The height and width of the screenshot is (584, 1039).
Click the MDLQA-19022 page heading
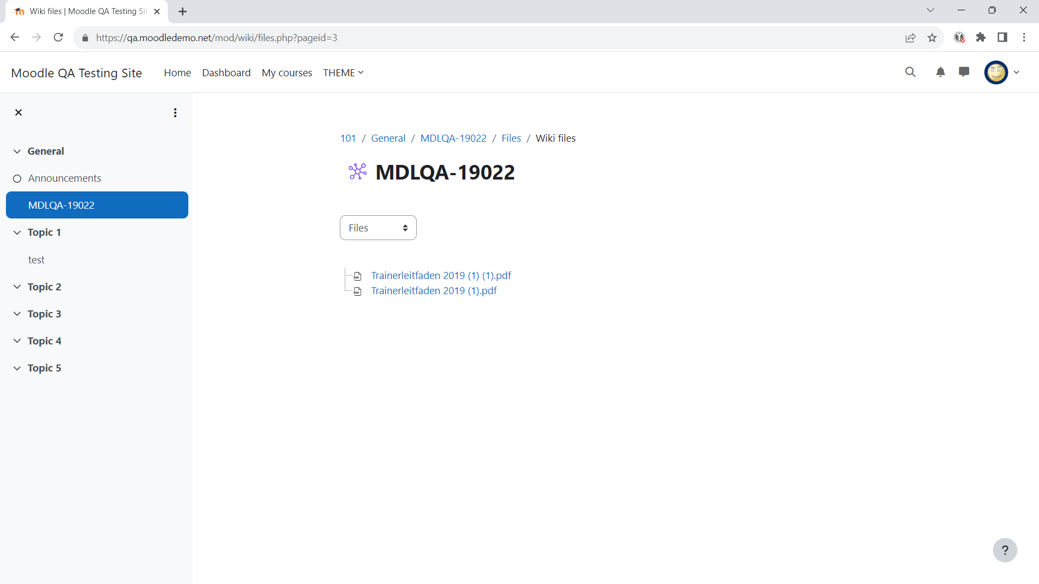click(445, 172)
